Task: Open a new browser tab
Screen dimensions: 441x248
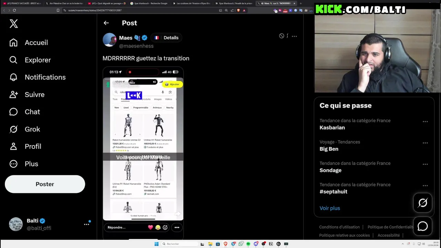Action: point(301,3)
